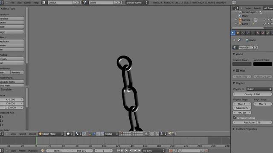Click the OpenGL render active viewport icon
Viewport: 273px width, 153px height.
tap(170, 134)
